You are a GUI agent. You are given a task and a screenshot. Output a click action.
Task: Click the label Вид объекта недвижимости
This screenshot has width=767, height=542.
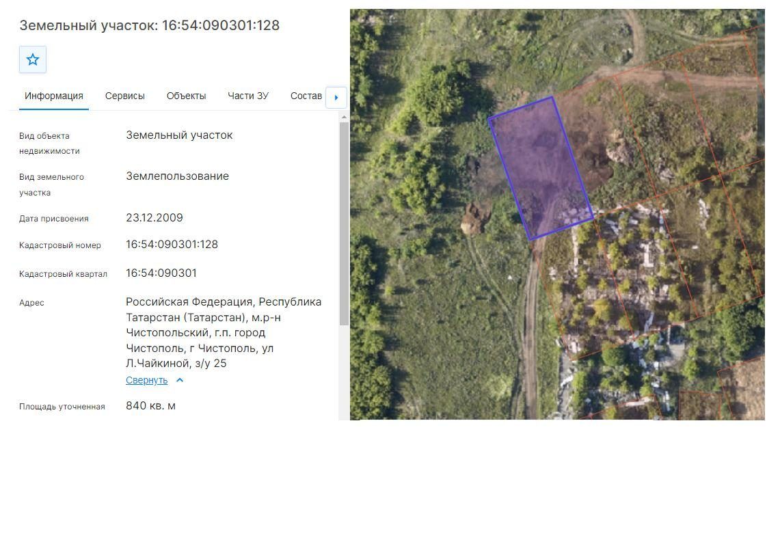click(49, 144)
